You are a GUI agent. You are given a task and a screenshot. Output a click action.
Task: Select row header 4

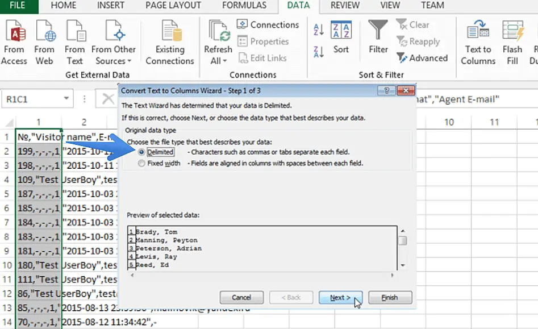(7, 180)
